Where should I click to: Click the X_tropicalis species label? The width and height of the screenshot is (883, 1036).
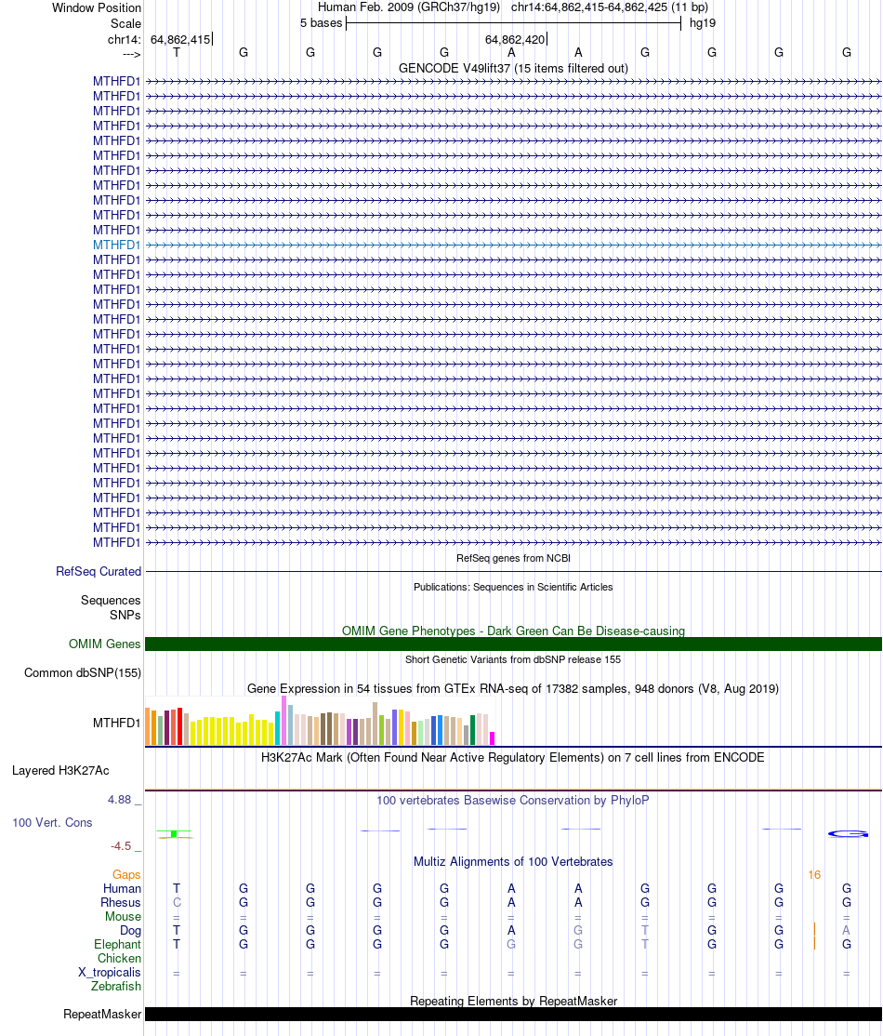point(110,972)
